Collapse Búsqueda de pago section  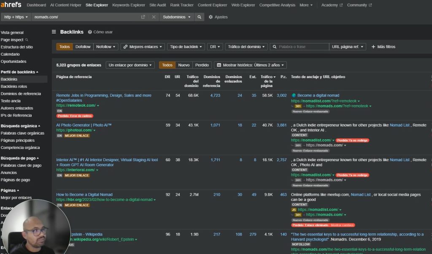(x=19, y=158)
